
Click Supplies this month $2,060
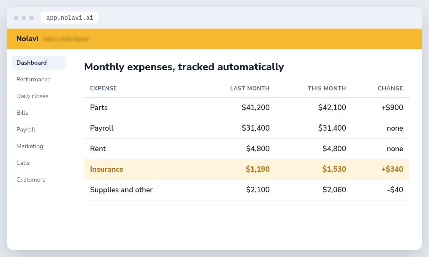pos(334,190)
